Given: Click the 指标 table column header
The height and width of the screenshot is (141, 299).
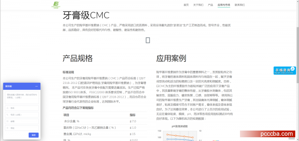Looking at the screenshot, I should pos(133,115).
